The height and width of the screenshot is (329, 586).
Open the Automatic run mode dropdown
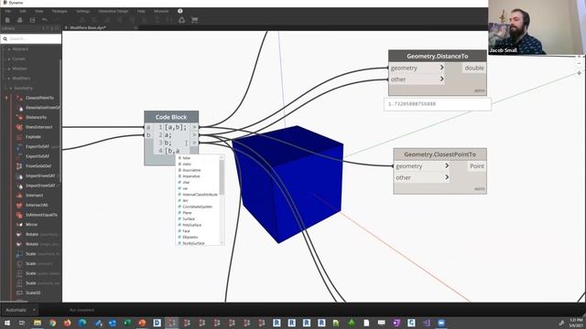pos(19,310)
